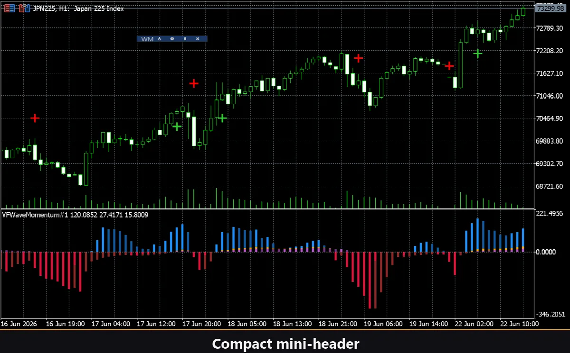Click the 17 Jun 04:00 time label
The width and height of the screenshot is (570, 353).
pyautogui.click(x=111, y=324)
